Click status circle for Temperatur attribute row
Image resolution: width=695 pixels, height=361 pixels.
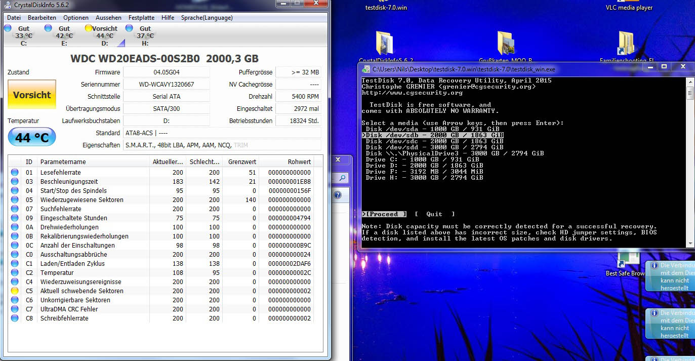[x=15, y=272]
